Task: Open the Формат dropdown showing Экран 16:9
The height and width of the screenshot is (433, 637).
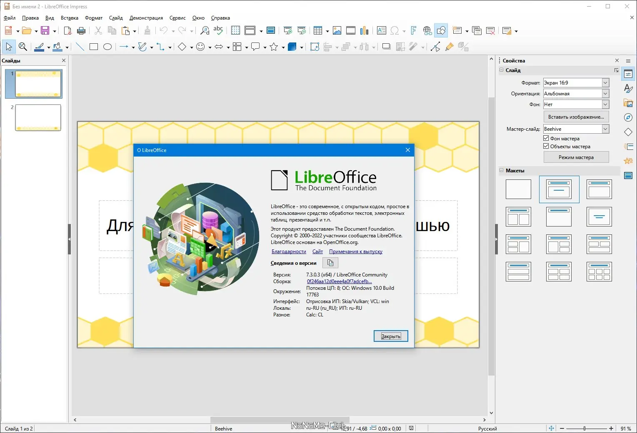Action: pyautogui.click(x=576, y=83)
